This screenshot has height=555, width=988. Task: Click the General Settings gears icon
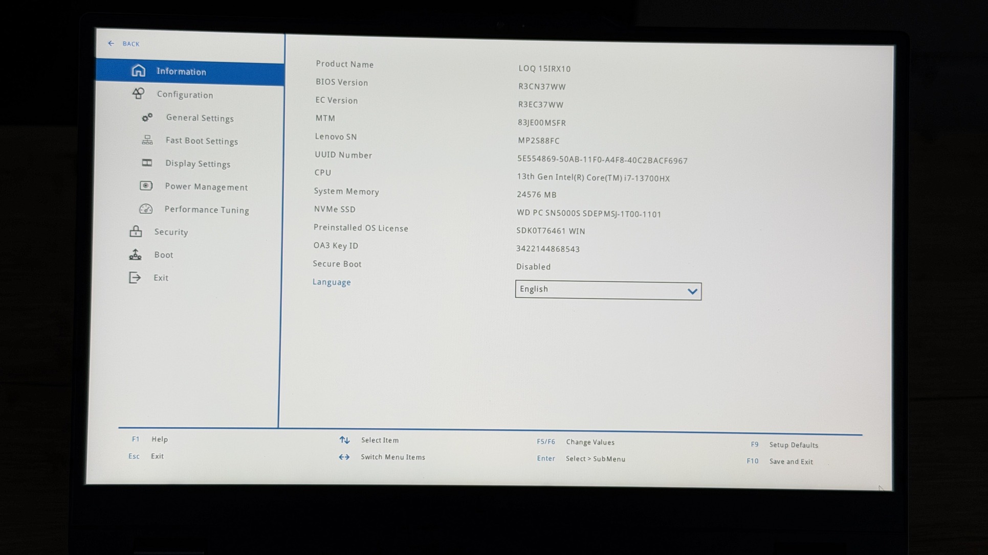(x=147, y=118)
